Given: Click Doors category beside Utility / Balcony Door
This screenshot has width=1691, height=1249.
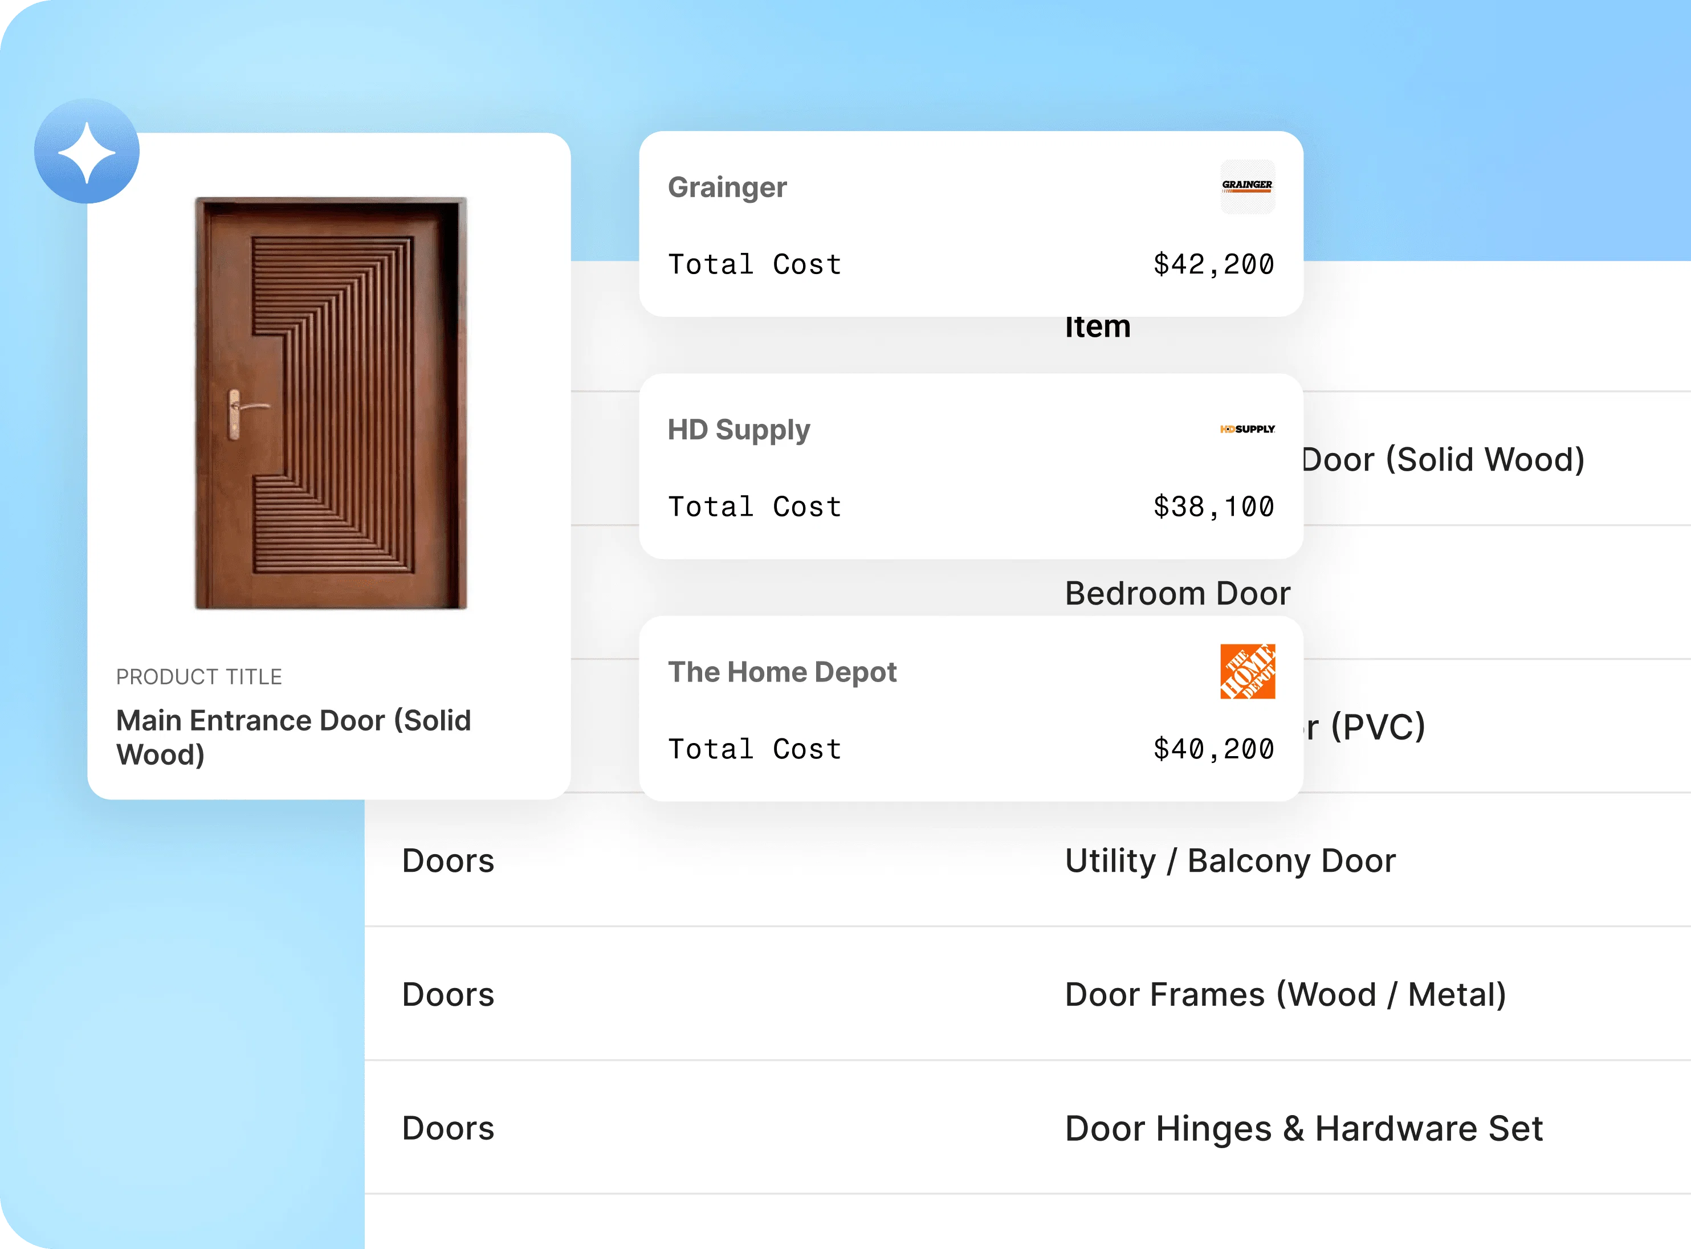Looking at the screenshot, I should pos(448,860).
